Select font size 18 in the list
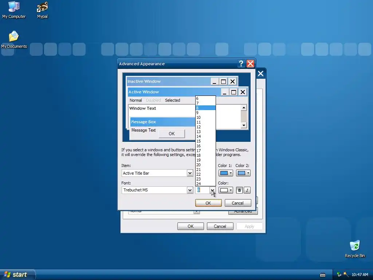373x280 pixels. tap(205, 155)
